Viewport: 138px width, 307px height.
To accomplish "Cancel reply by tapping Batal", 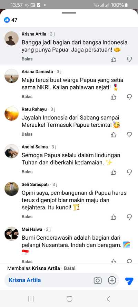I will 70,268.
